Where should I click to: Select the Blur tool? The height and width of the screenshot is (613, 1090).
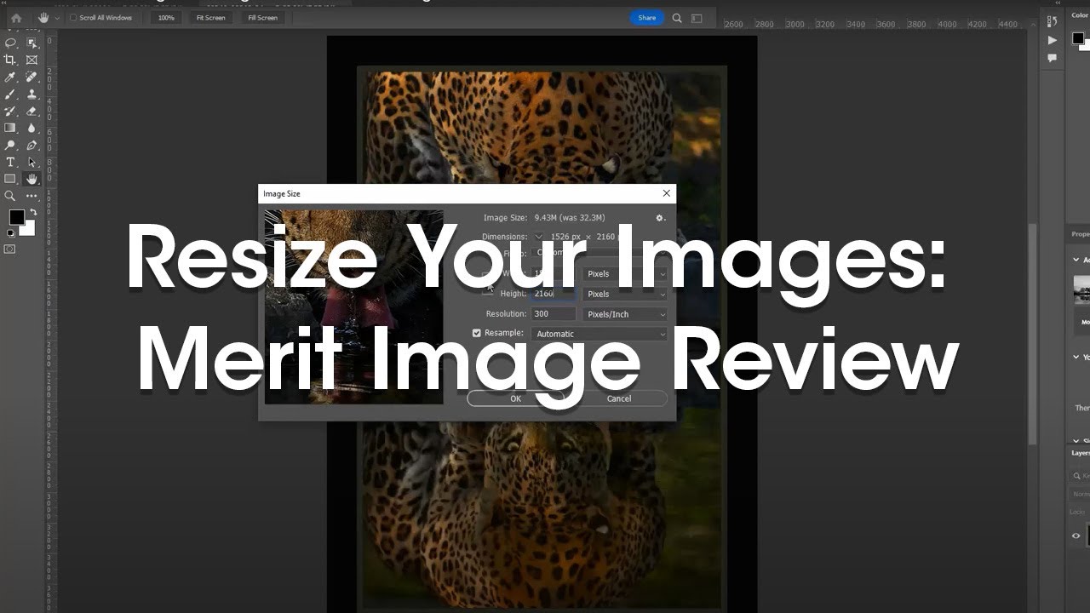(x=32, y=128)
